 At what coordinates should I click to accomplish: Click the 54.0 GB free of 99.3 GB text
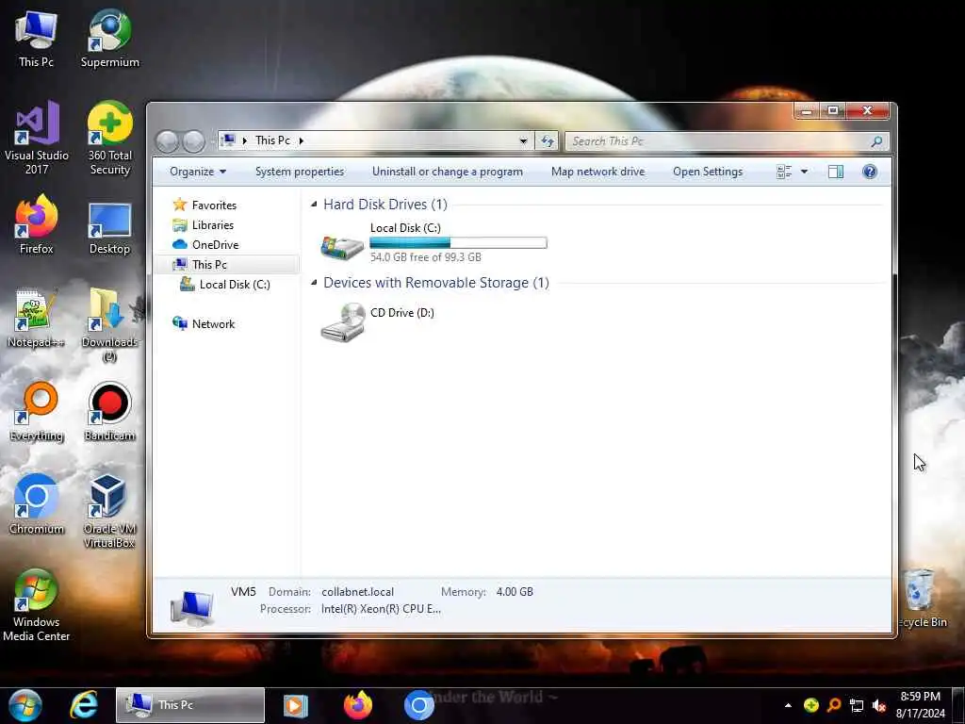click(x=426, y=257)
